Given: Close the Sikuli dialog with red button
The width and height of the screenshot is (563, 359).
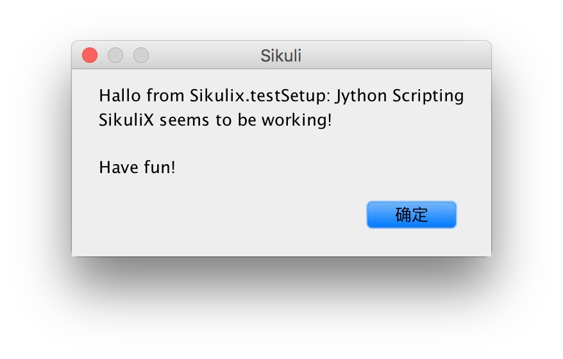Looking at the screenshot, I should coord(90,56).
